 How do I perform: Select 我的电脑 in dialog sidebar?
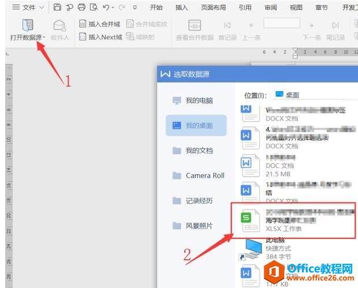(196, 100)
